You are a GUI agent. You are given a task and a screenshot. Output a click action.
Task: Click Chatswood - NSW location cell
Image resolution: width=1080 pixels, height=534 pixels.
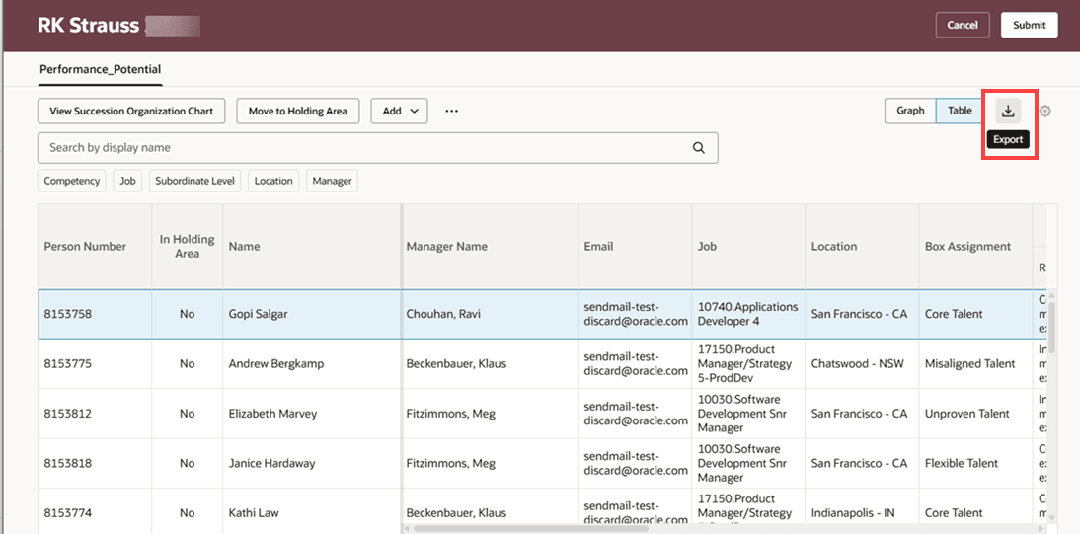[x=863, y=364]
